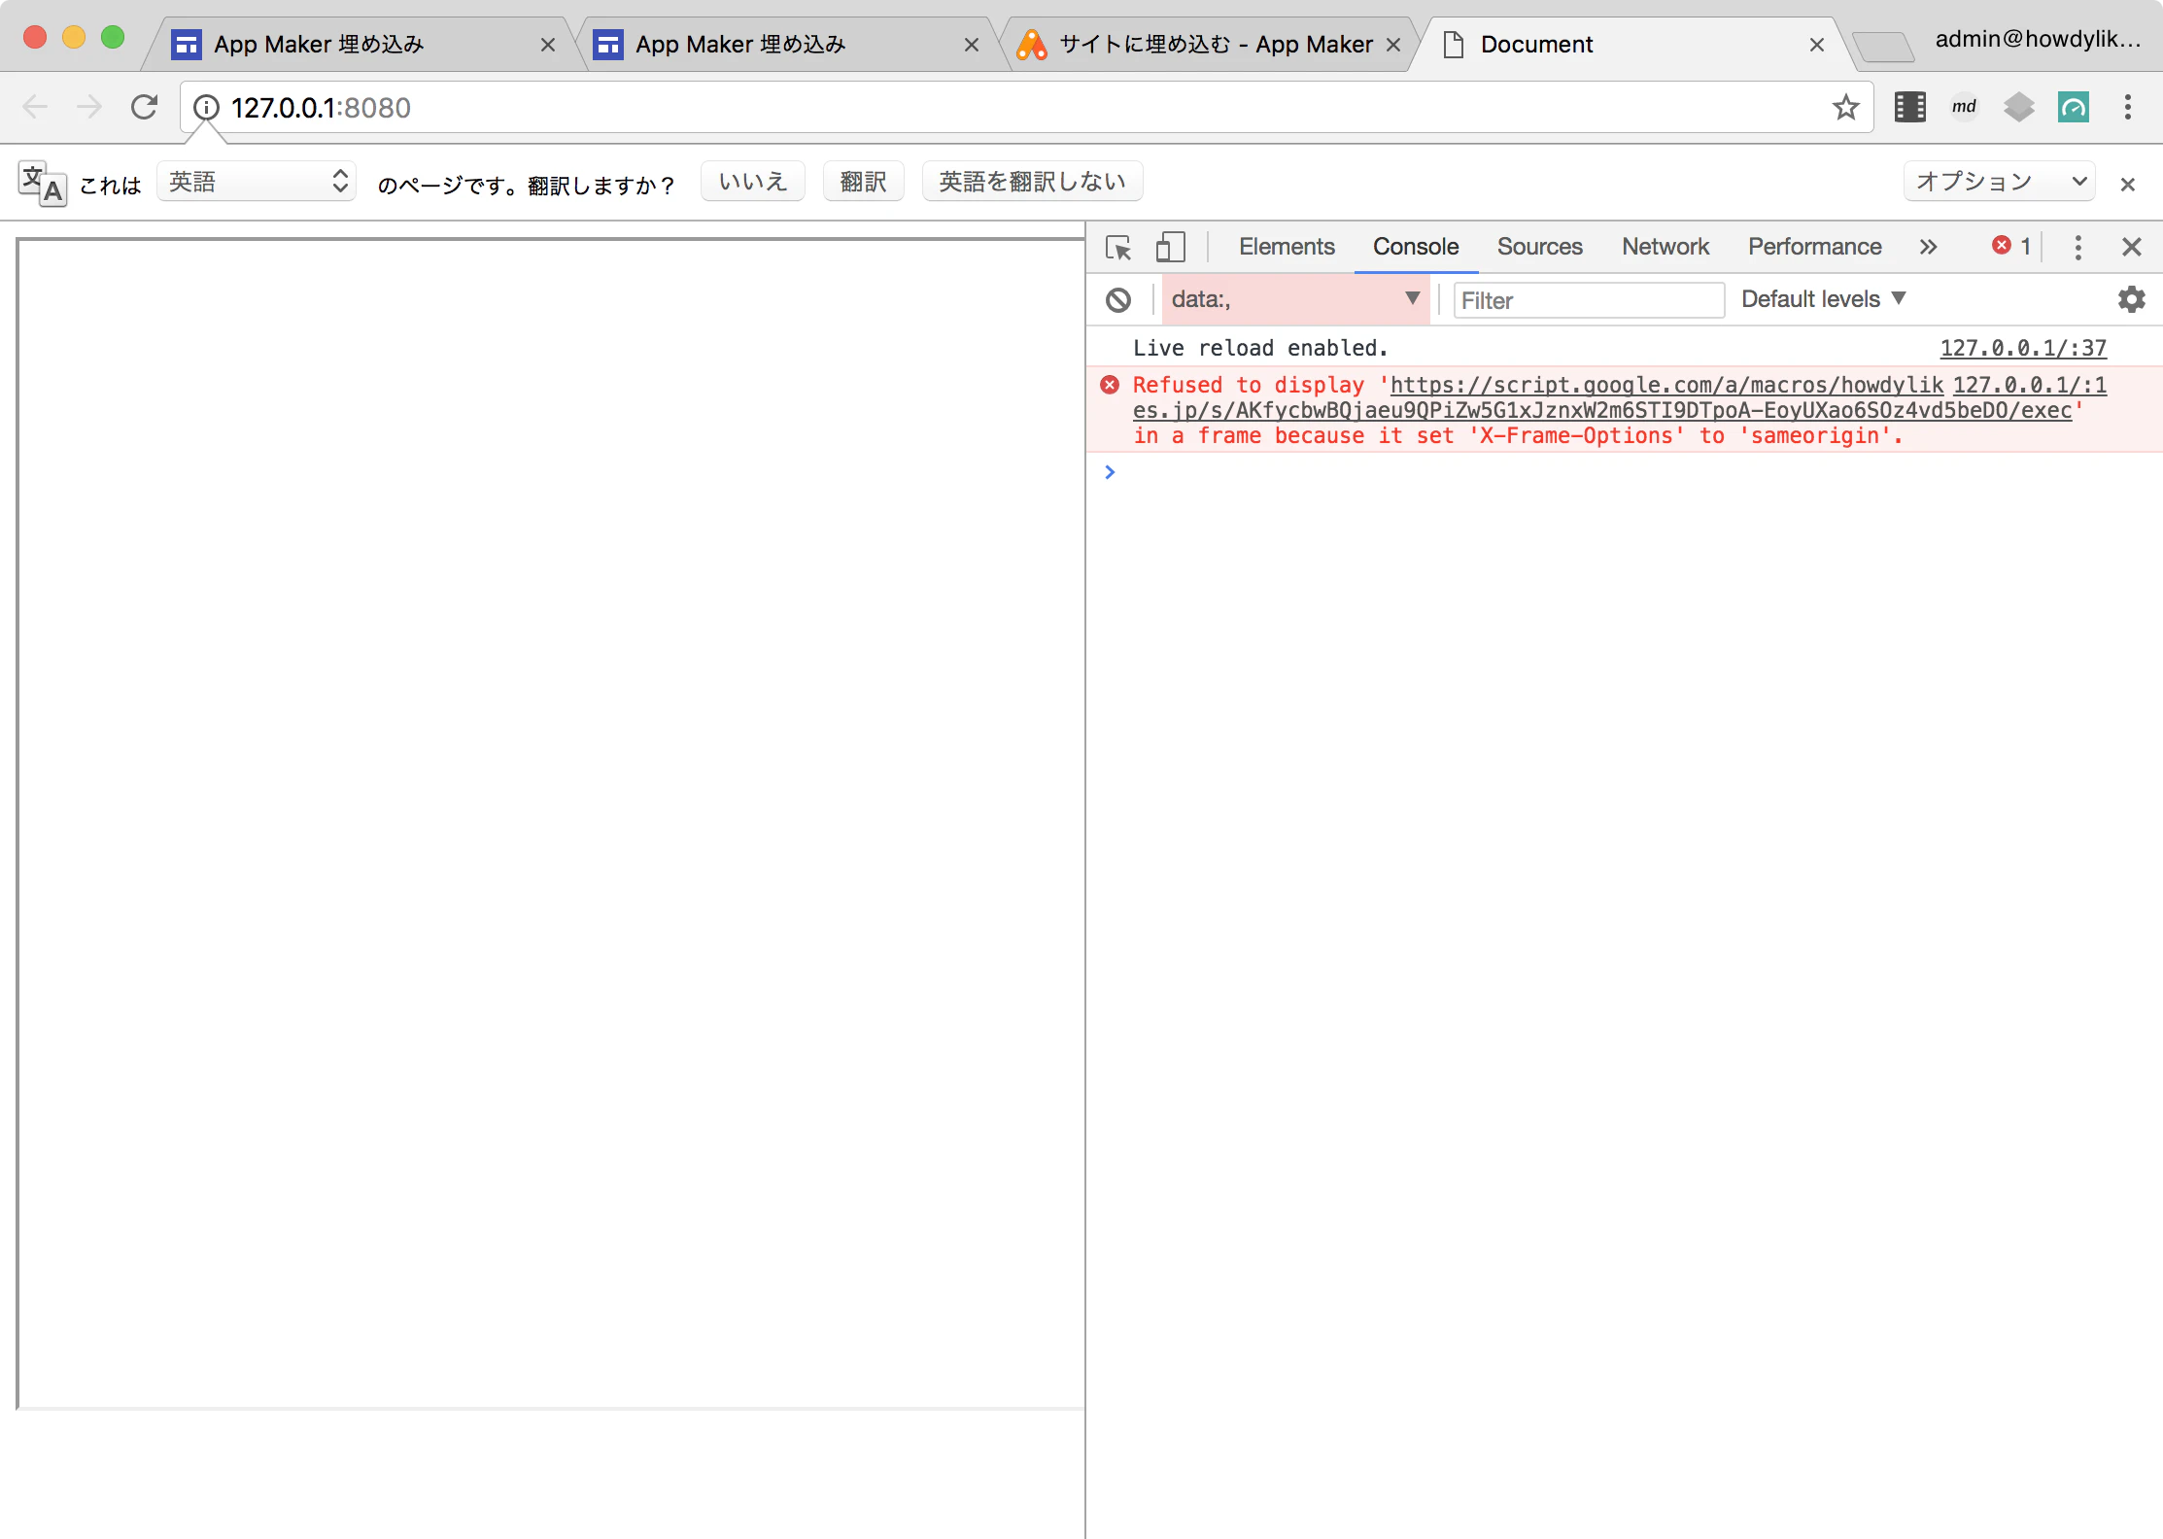Screen dimensions: 2163x1539
Task: Click the teal gauge extension icon
Action: (x=2073, y=107)
